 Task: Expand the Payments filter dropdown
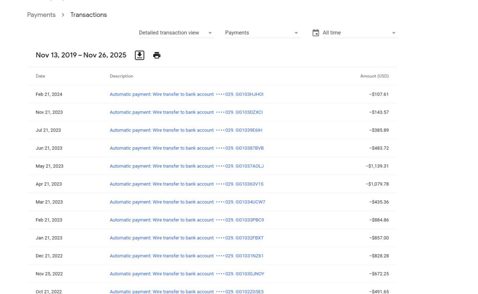262,33
